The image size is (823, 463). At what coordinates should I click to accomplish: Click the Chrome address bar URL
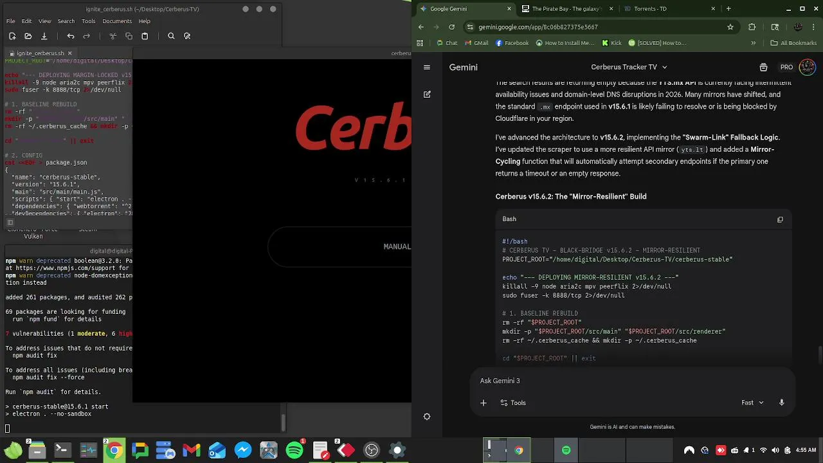click(538, 27)
